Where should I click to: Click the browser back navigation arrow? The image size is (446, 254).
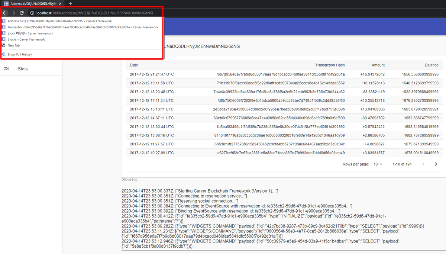[x=5, y=12]
